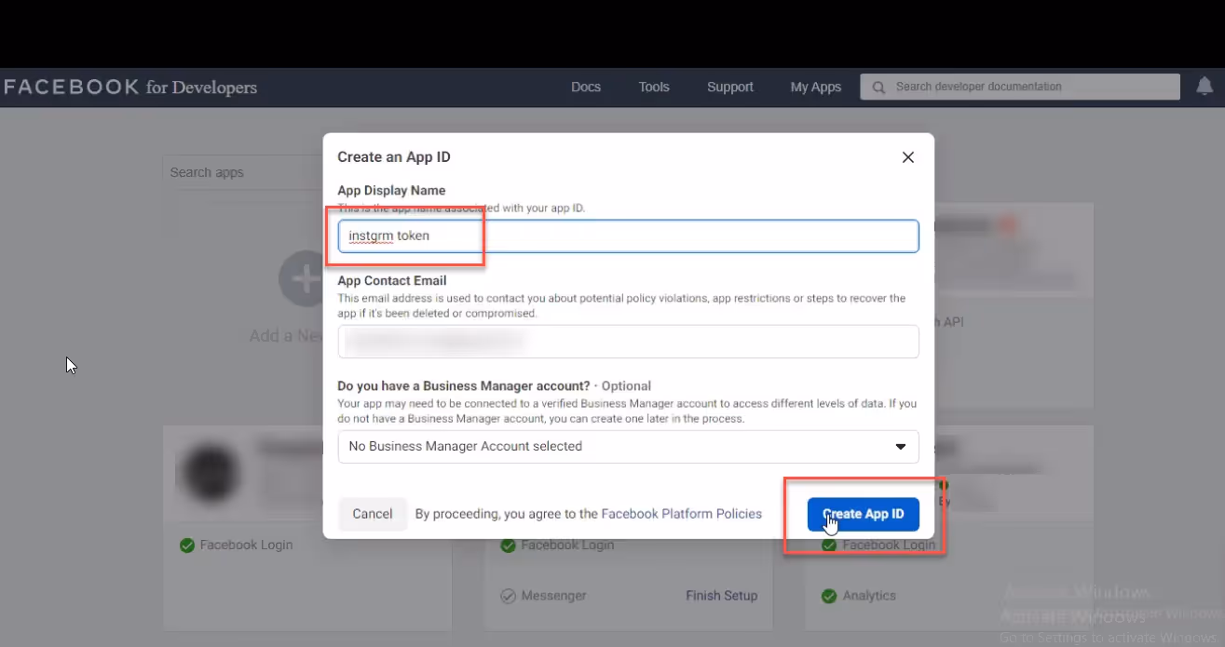Open the My Apps menu
Screen dimensions: 1225x647
tap(816, 87)
